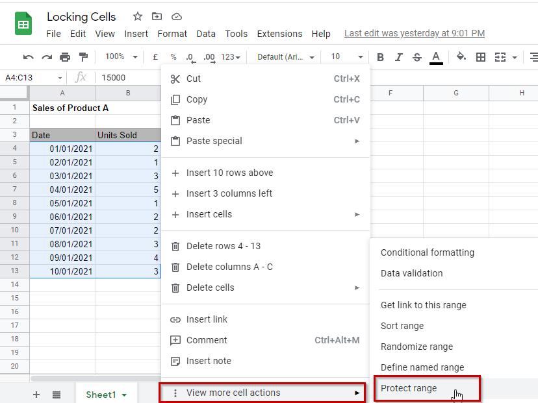538x403 pixels.
Task: Decrease decimal places
Action: pos(191,58)
